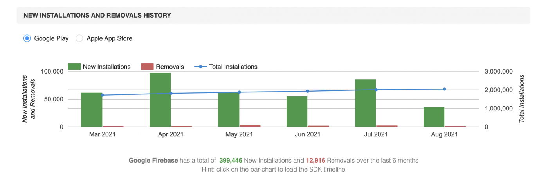Click the Total Installations legend label

(x=233, y=67)
